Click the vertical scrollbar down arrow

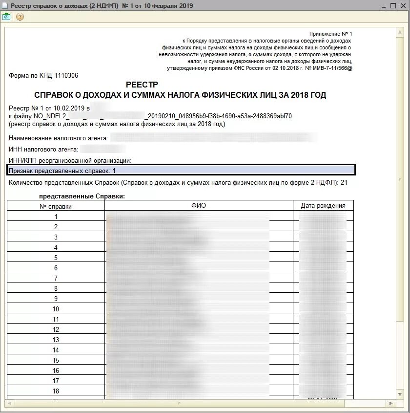[400, 394]
